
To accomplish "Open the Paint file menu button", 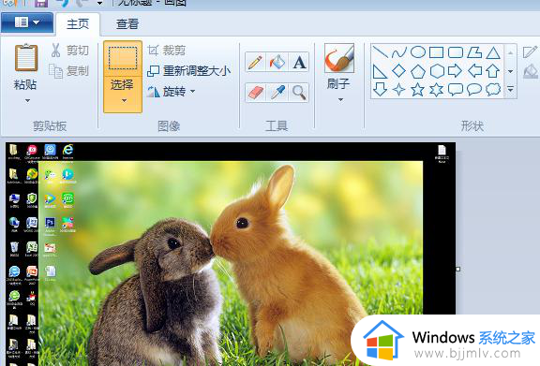I will tap(27, 23).
